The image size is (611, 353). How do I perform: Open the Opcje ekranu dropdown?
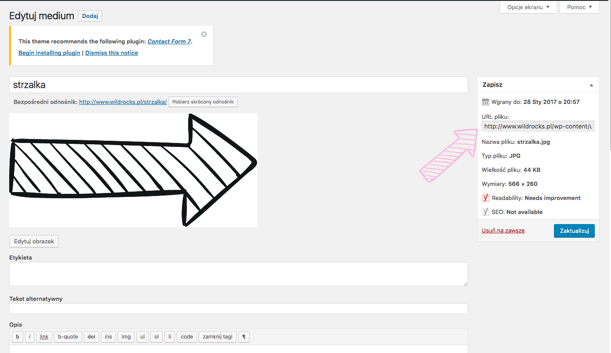click(528, 7)
